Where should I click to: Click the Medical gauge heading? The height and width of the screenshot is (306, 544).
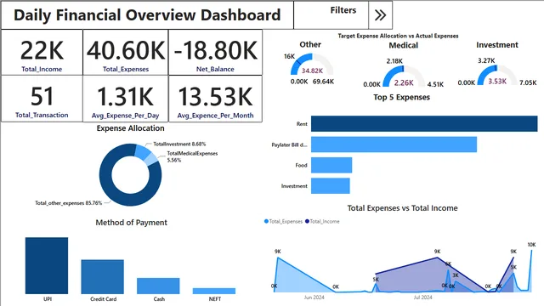[403, 45]
